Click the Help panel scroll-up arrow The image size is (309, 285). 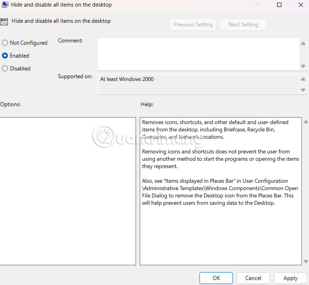tap(305, 121)
